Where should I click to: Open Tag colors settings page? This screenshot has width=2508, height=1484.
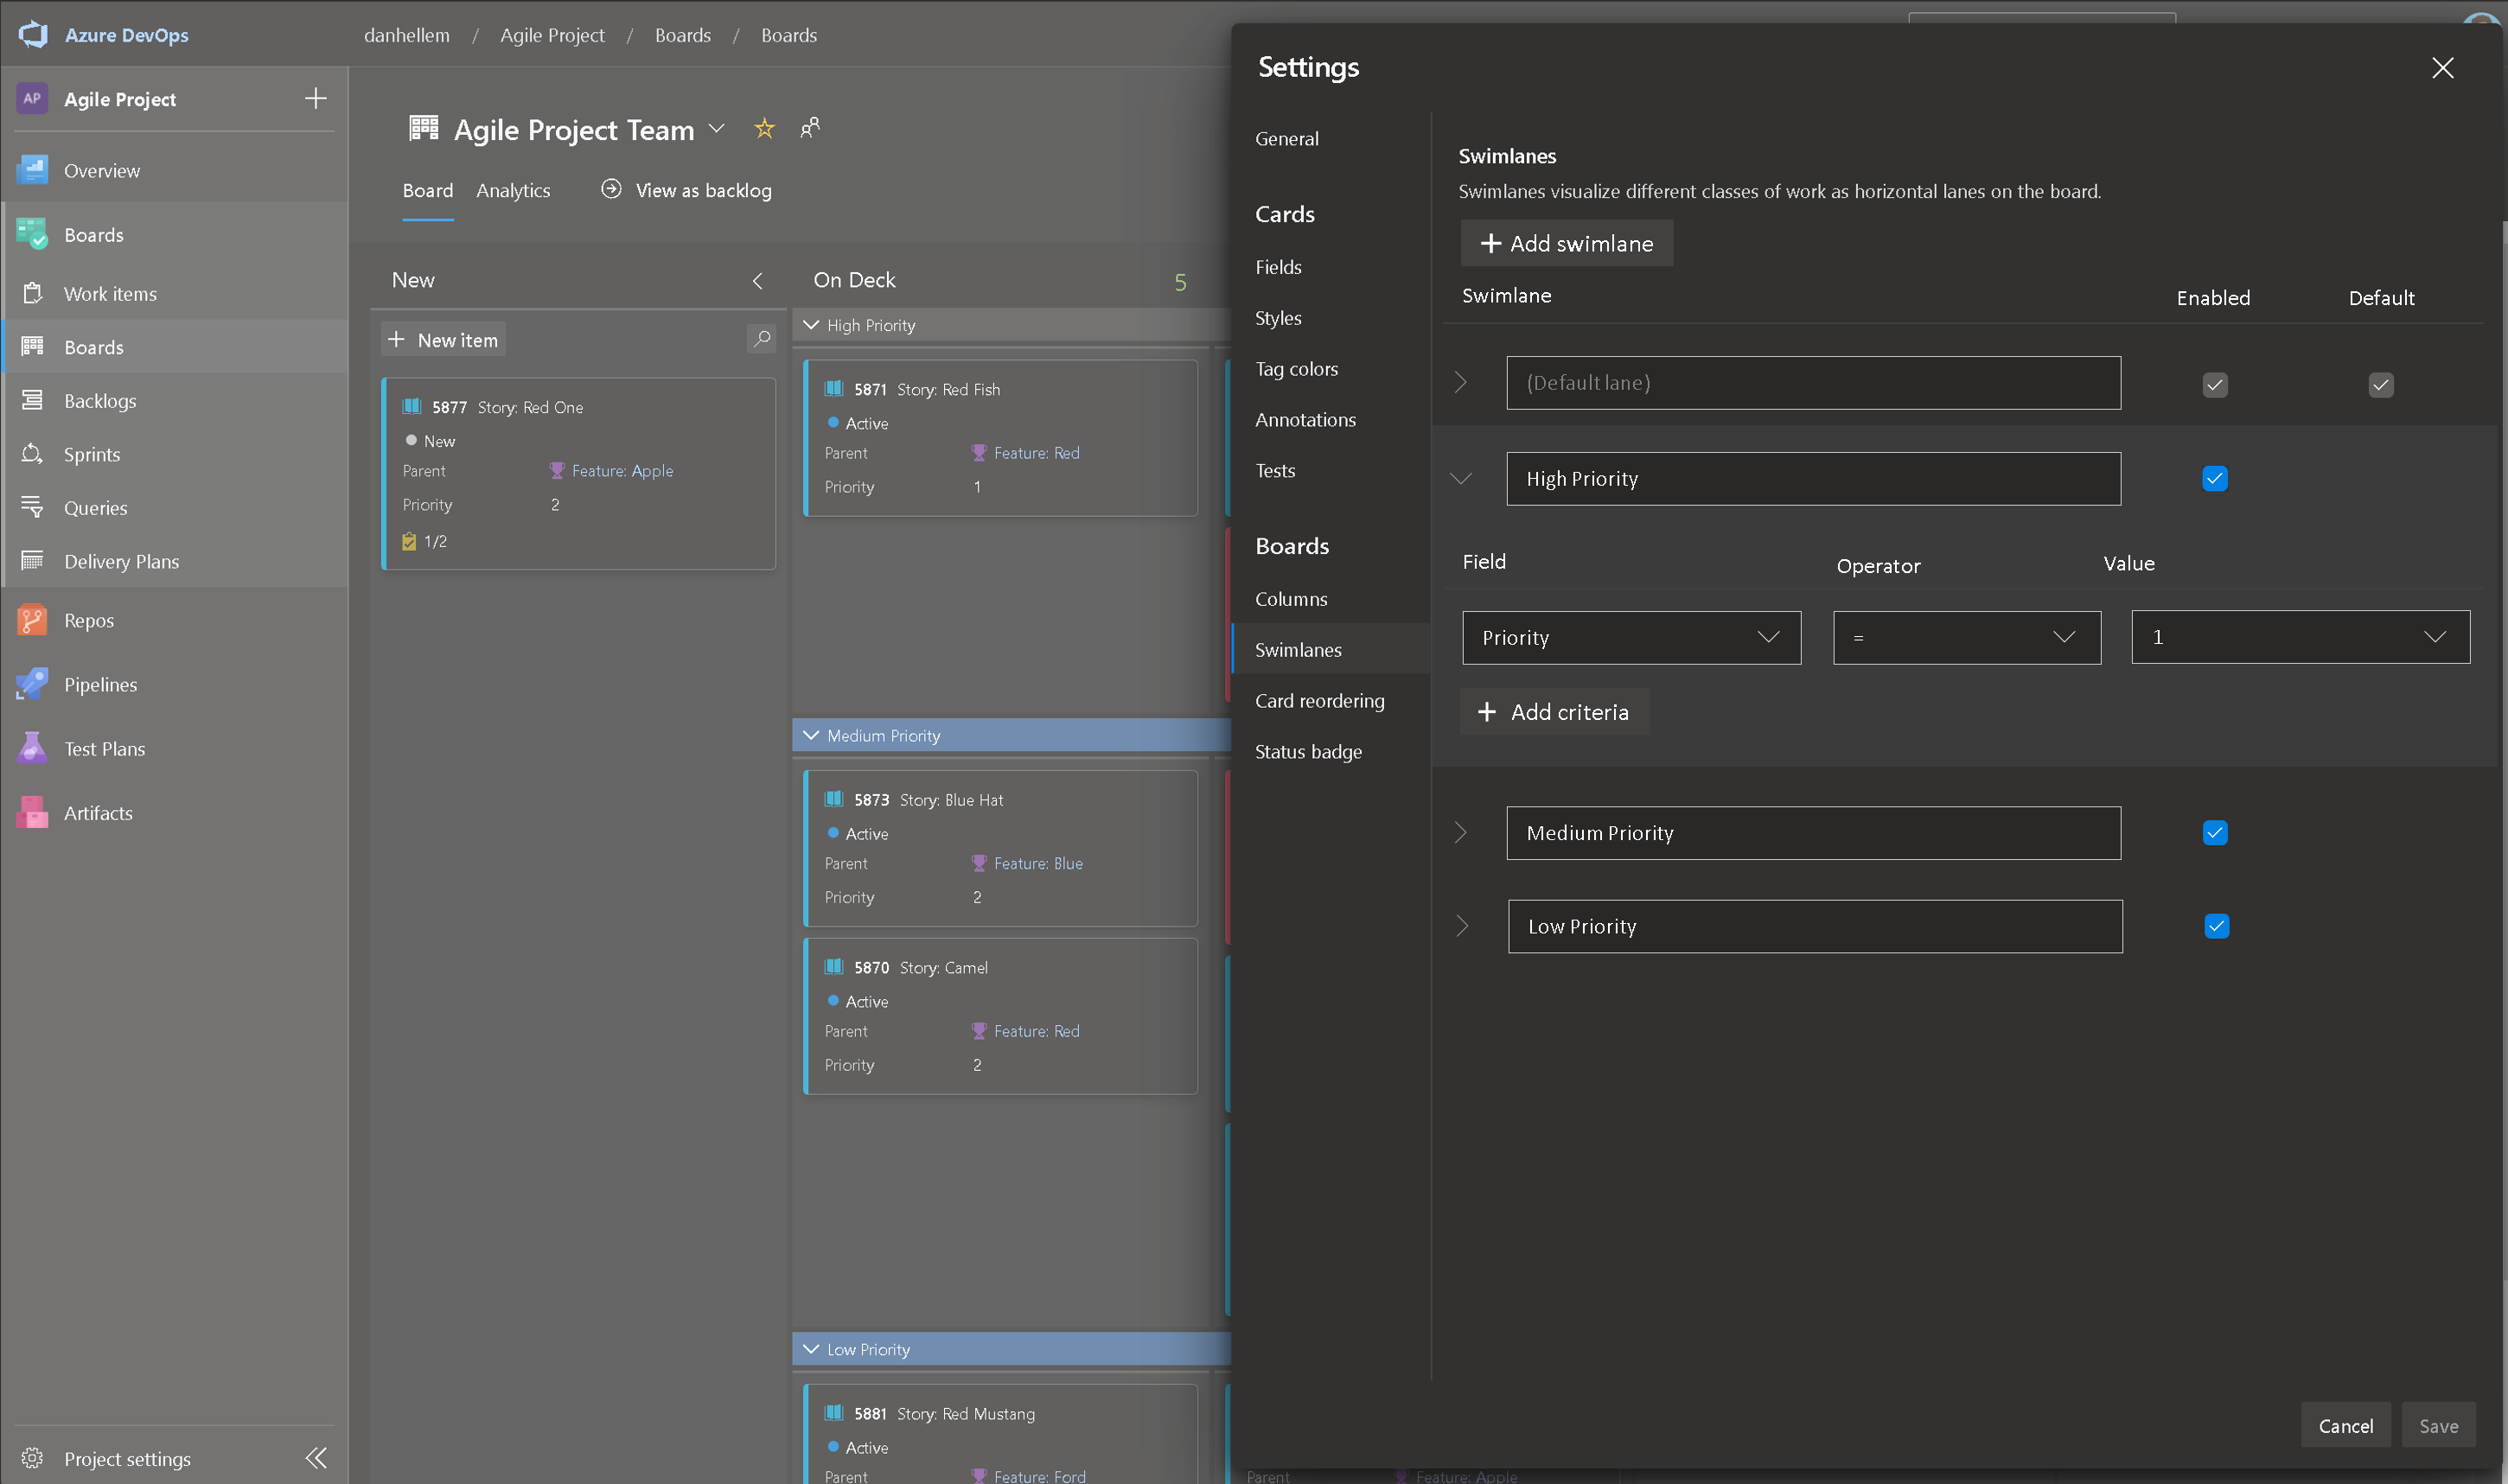(1296, 368)
